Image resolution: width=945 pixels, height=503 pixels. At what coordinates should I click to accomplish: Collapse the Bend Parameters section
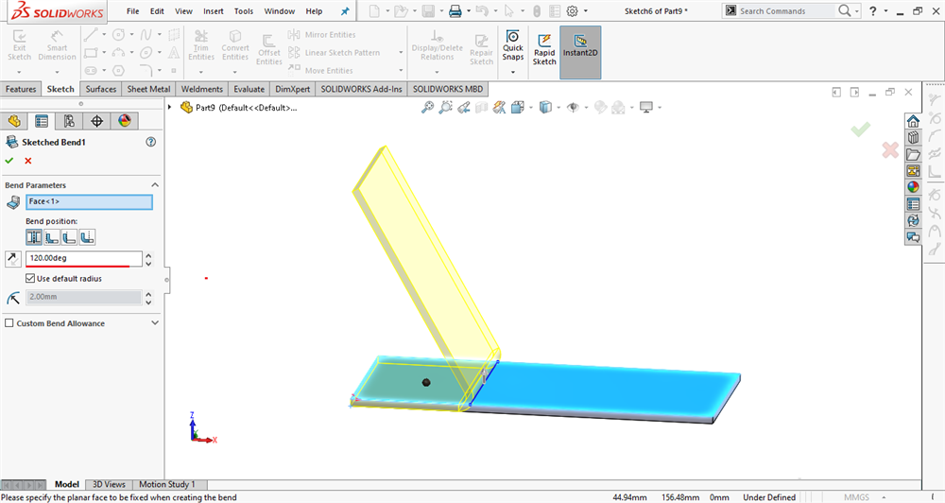(155, 185)
